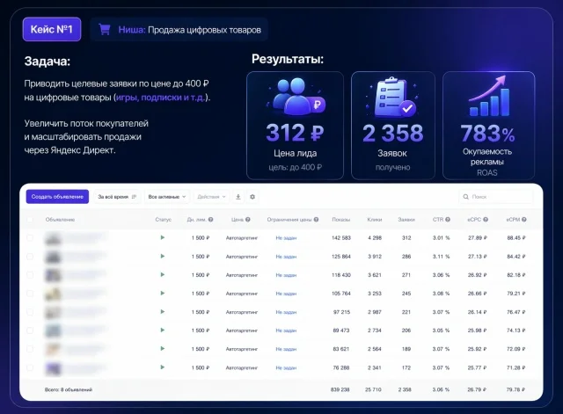
Task: Click the 312 ₽ Цена лида result card
Action: (x=296, y=125)
